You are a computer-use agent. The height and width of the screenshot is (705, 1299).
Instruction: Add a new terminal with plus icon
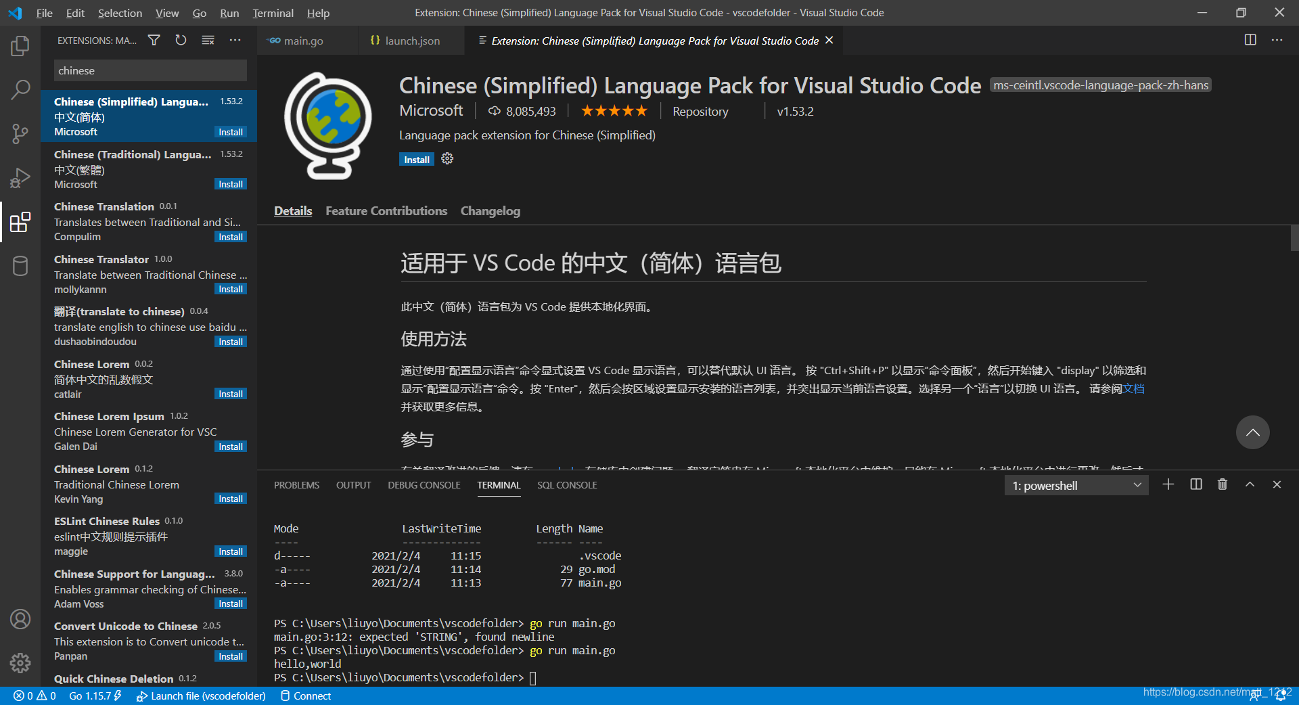pos(1168,484)
